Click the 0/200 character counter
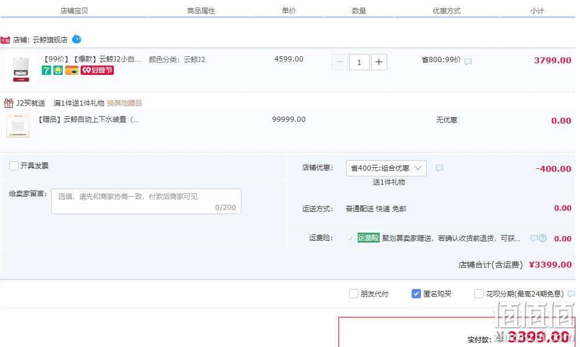This screenshot has height=347, width=580. coord(225,208)
